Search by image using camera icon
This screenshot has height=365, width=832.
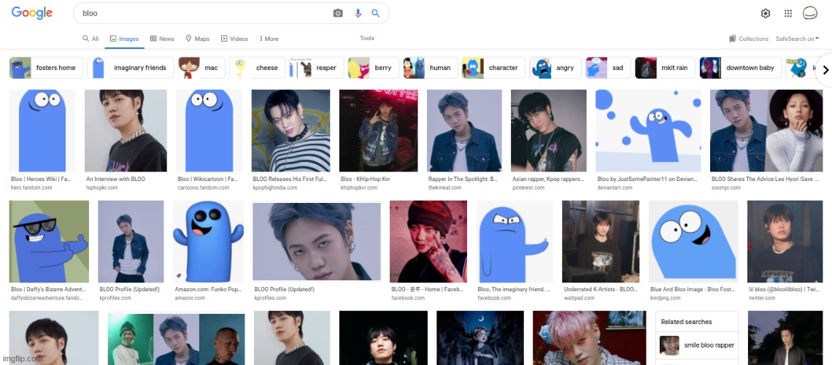click(338, 13)
